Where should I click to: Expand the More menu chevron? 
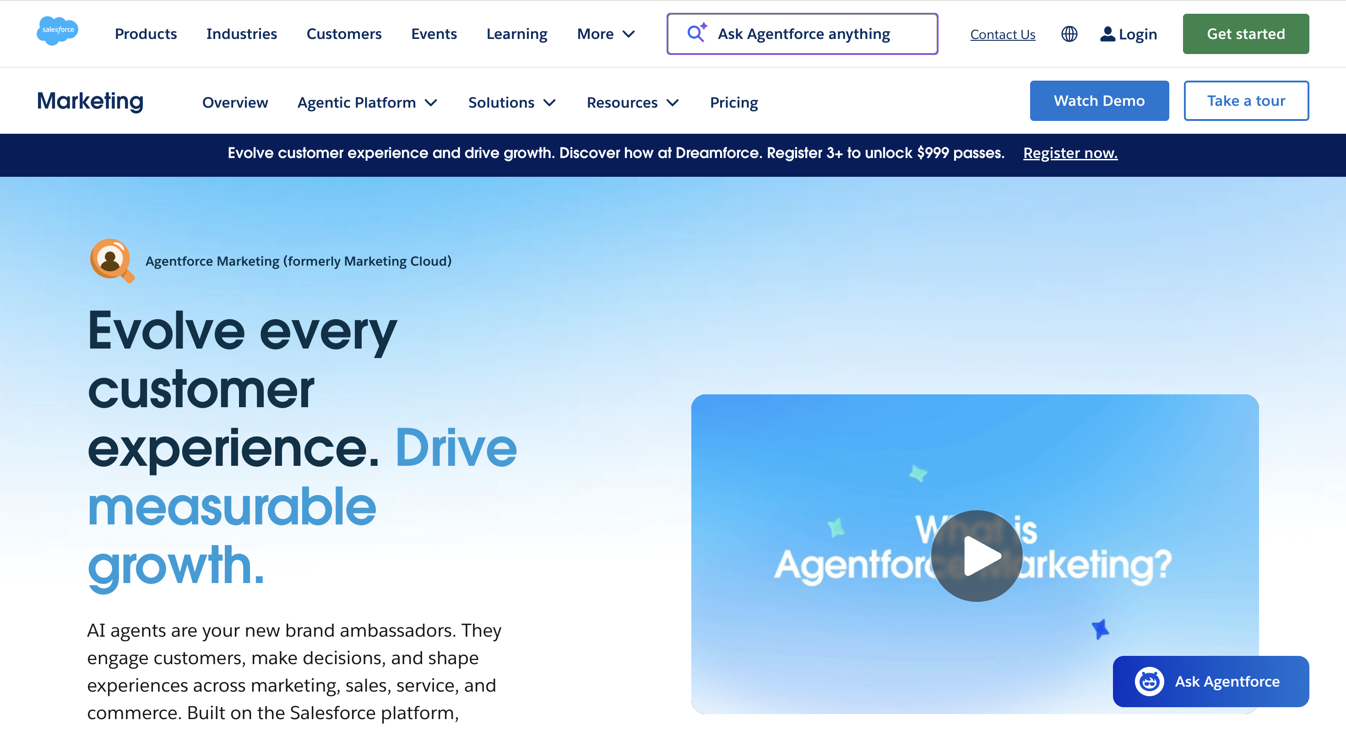(629, 34)
